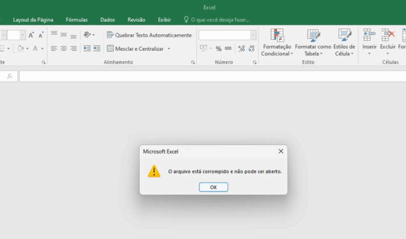This screenshot has height=239, width=406.
Task: Open Revisão tab
Action: (x=136, y=20)
